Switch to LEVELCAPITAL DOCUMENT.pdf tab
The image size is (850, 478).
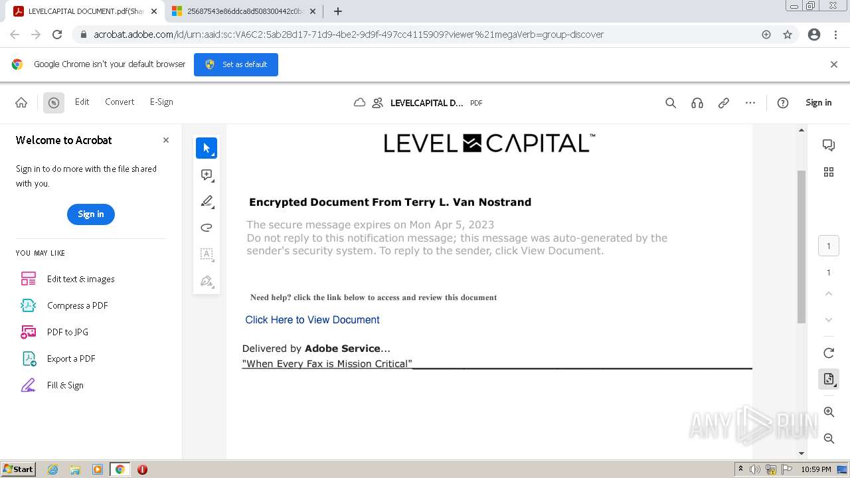[85, 11]
